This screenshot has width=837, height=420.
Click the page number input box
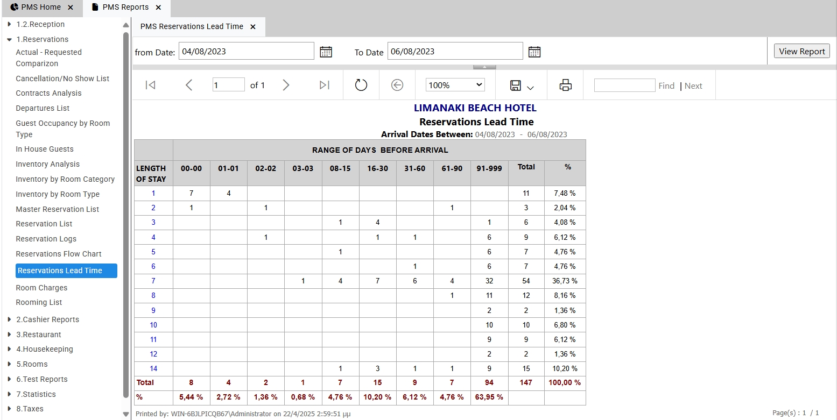[229, 85]
